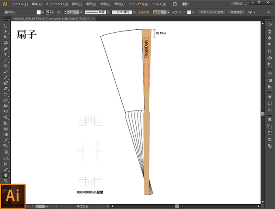275x209 pixels.
Task: Open the Gradient panel icon
Action: [x=269, y=80]
